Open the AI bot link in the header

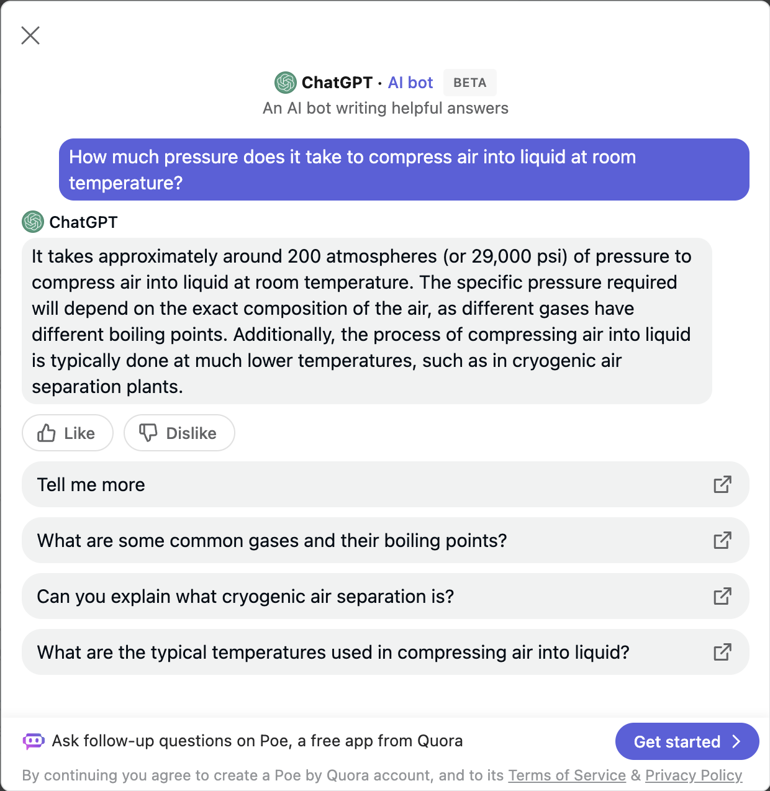coord(410,83)
